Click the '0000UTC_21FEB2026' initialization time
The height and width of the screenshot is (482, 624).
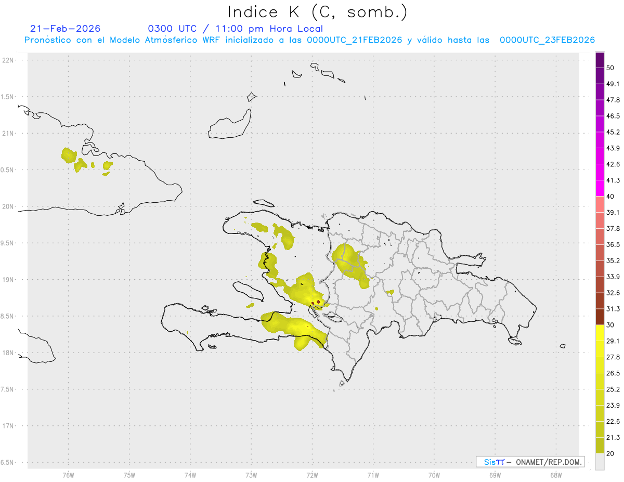click(x=355, y=40)
